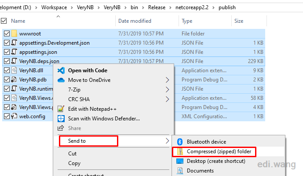Toggle the select-all checkbox beside Name
This screenshot has width=303, height=176.
[x=4, y=21]
